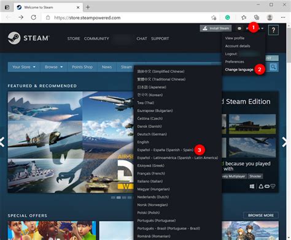Click Logout in account menu
291x240 pixels.
pyautogui.click(x=231, y=54)
